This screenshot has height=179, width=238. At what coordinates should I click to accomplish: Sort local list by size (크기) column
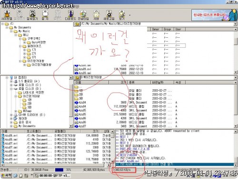coord(118,83)
